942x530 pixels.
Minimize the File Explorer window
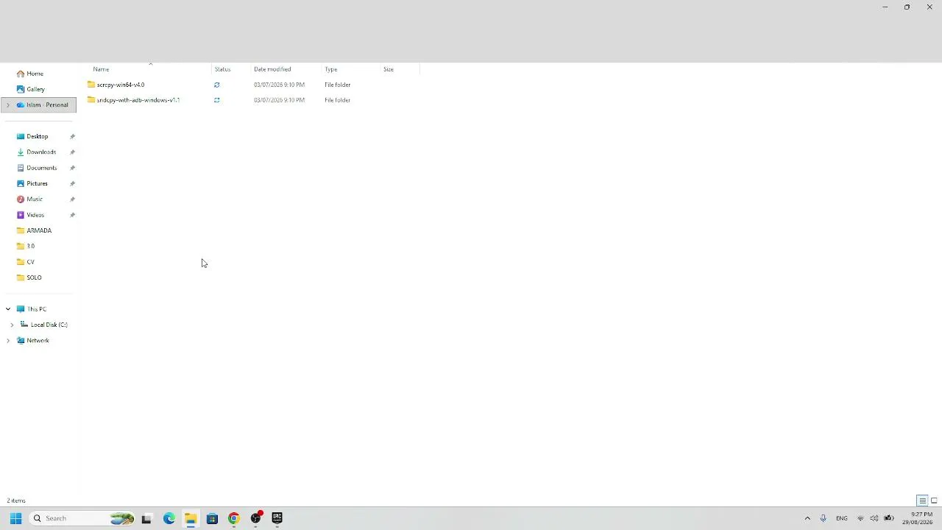(885, 7)
